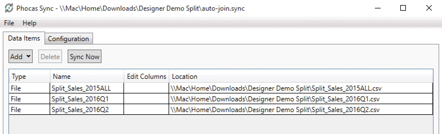442x134 pixels.
Task: Select the Split_Sales_2016Q2 row name
Action: pyautogui.click(x=80, y=110)
